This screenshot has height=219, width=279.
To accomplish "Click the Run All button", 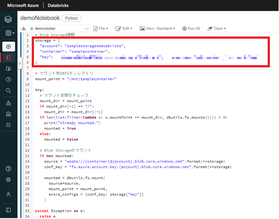I will (x=191, y=29).
